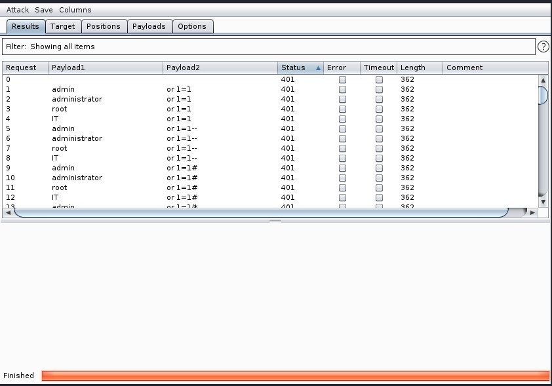The width and height of the screenshot is (552, 386).
Task: Open the Options tab
Action: pyautogui.click(x=192, y=26)
